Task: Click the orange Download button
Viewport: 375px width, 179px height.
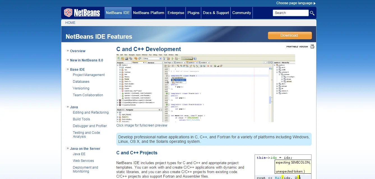Action: [290, 35]
